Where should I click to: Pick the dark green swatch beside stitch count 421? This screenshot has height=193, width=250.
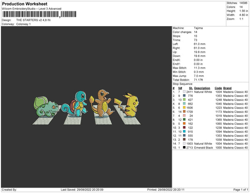click(x=184, y=119)
